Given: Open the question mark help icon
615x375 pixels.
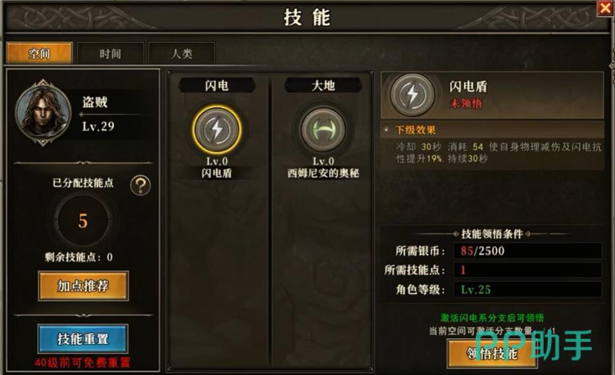Looking at the screenshot, I should (141, 185).
